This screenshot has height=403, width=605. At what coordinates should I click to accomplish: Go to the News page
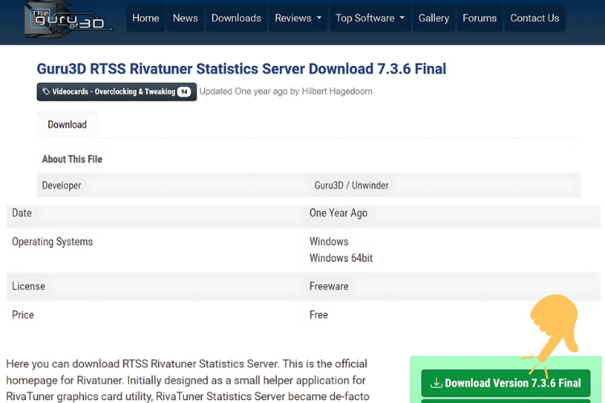pyautogui.click(x=186, y=18)
